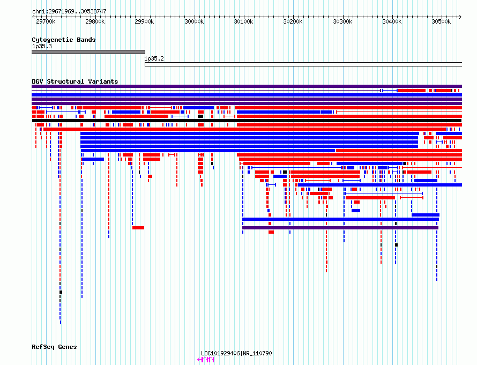Screen dimensions: 477x365
Task: Select the 30300k position on the scale
Action: click(342, 21)
